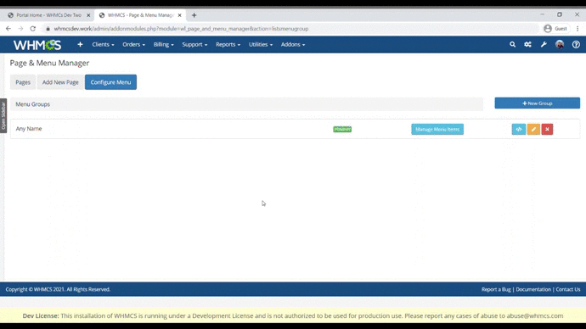Click the code embed icon for Any Name

pos(519,129)
